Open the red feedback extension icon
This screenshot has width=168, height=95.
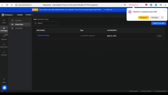click(x=146, y=5)
